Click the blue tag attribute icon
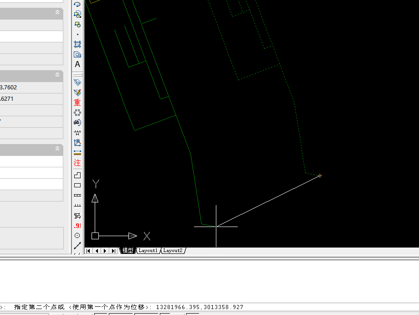The image size is (419, 315). tap(77, 83)
